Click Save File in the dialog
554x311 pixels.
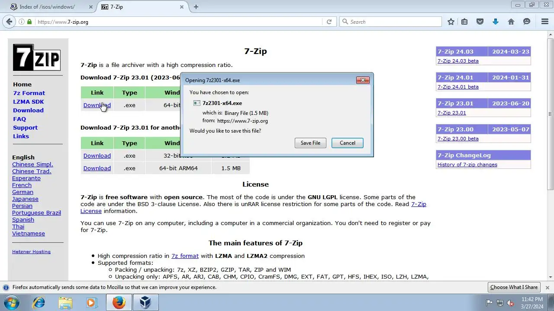(x=310, y=143)
